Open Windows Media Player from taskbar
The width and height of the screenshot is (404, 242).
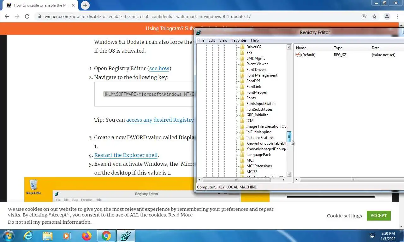67,236
